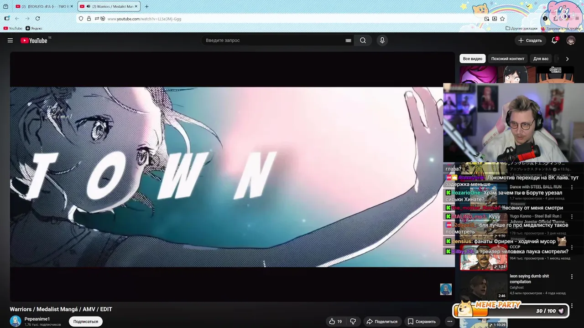Open options for Yugo Kanno Steel Ball Run

(x=572, y=217)
